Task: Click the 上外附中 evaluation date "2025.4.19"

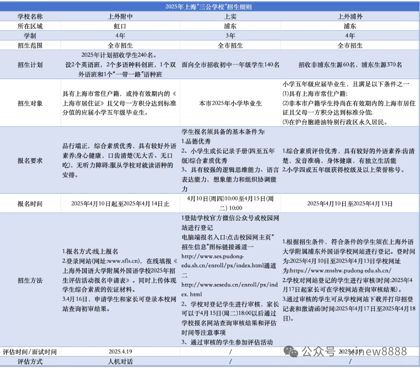Action: [x=120, y=351]
